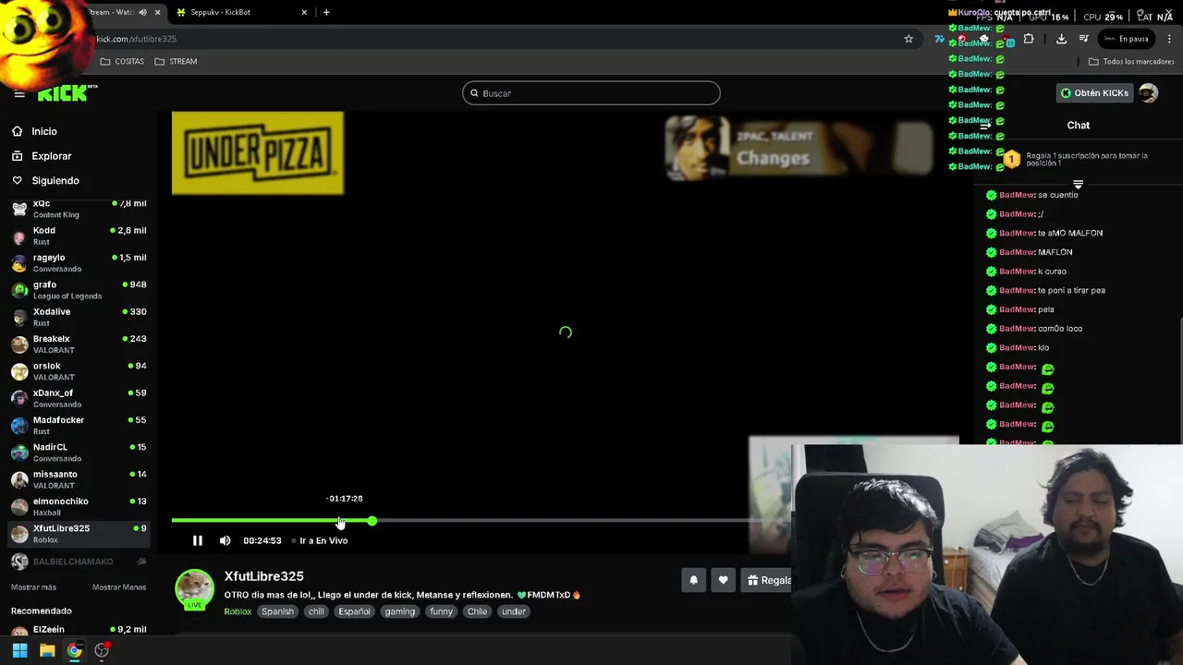Open NadirCL channel in sidebar
The width and height of the screenshot is (1183, 665).
[79, 452]
